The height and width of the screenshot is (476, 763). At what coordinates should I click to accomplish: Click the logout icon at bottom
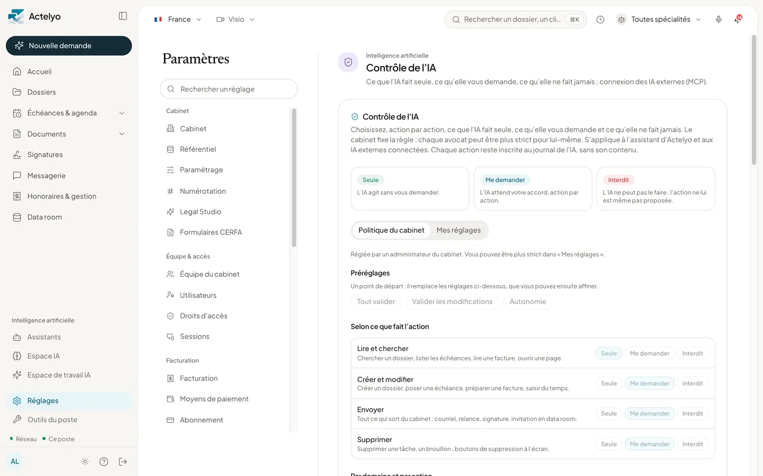pos(123,462)
